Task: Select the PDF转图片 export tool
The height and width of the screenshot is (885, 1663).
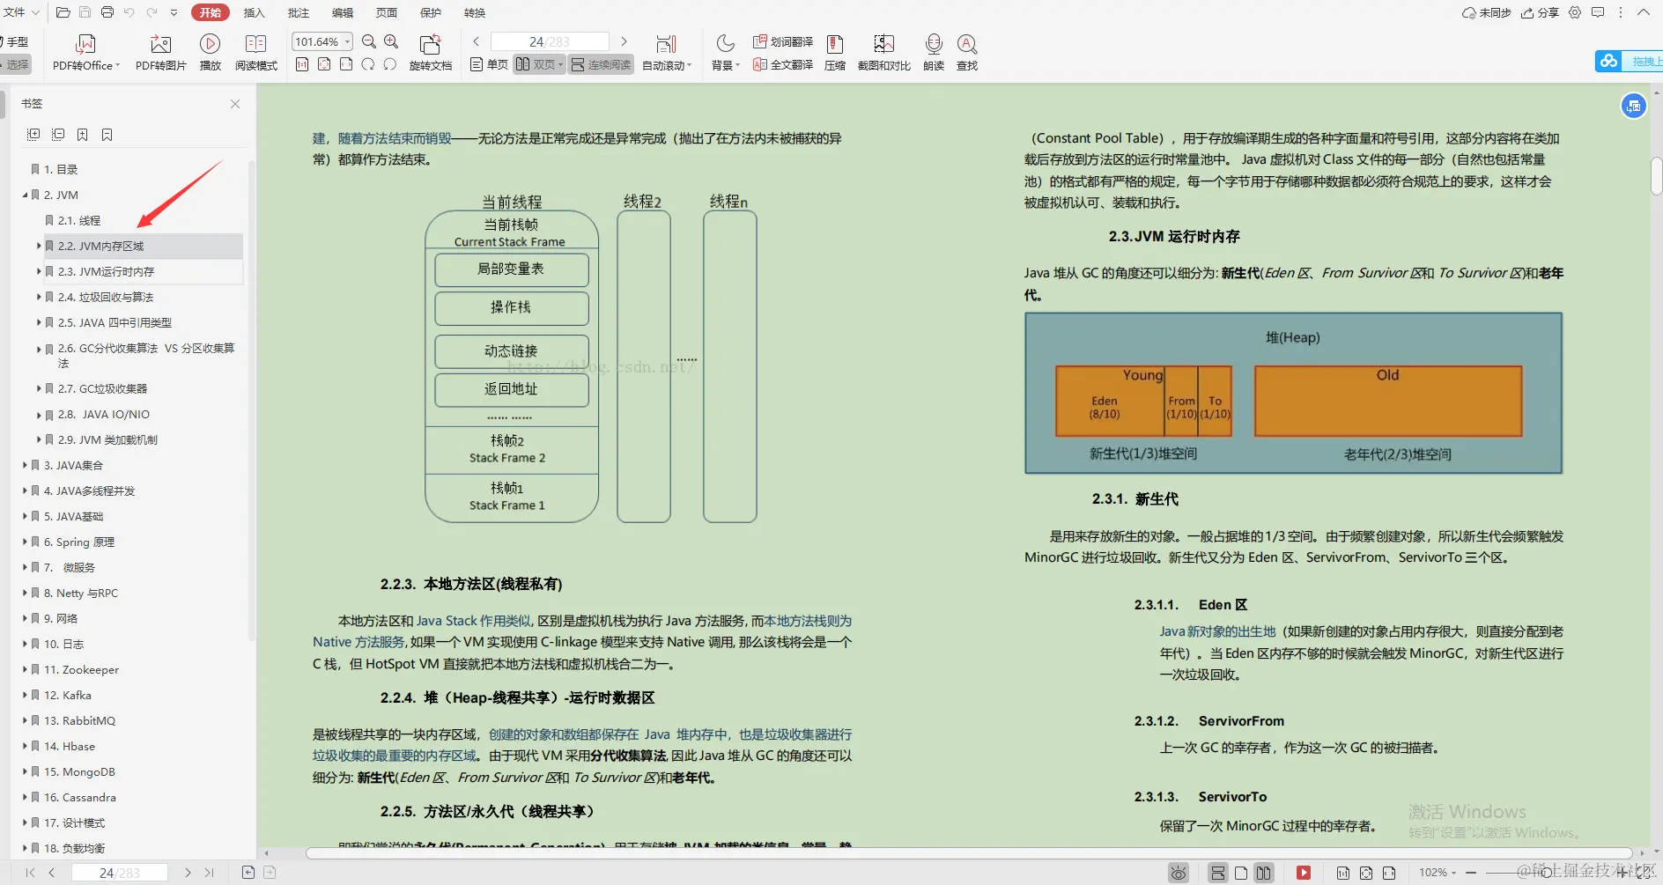Action: 159,51
